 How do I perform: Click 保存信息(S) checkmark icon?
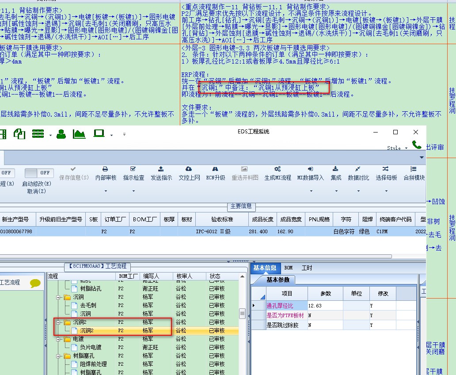[73, 169]
